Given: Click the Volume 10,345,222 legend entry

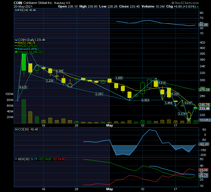Looking at the screenshot, I should point(29,52).
